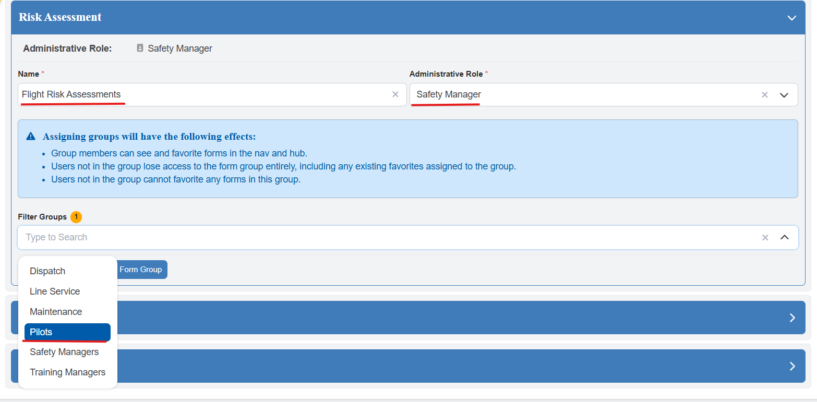
Task: Focus the Name field containing Flight Risk Assessments
Action: pos(203,94)
